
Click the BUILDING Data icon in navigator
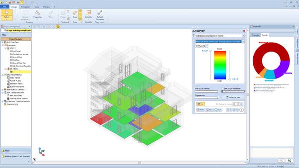point(5,42)
